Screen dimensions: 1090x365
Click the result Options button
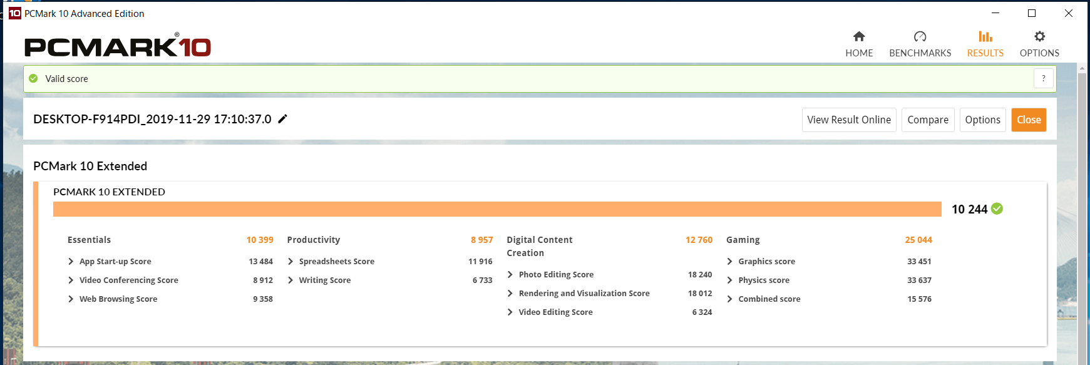pyautogui.click(x=982, y=120)
